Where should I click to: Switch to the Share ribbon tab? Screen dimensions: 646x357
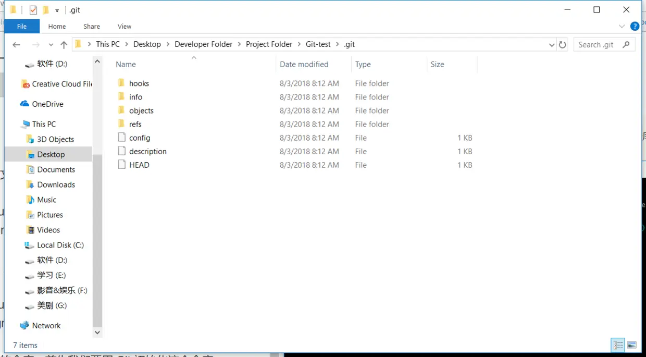pyautogui.click(x=92, y=26)
